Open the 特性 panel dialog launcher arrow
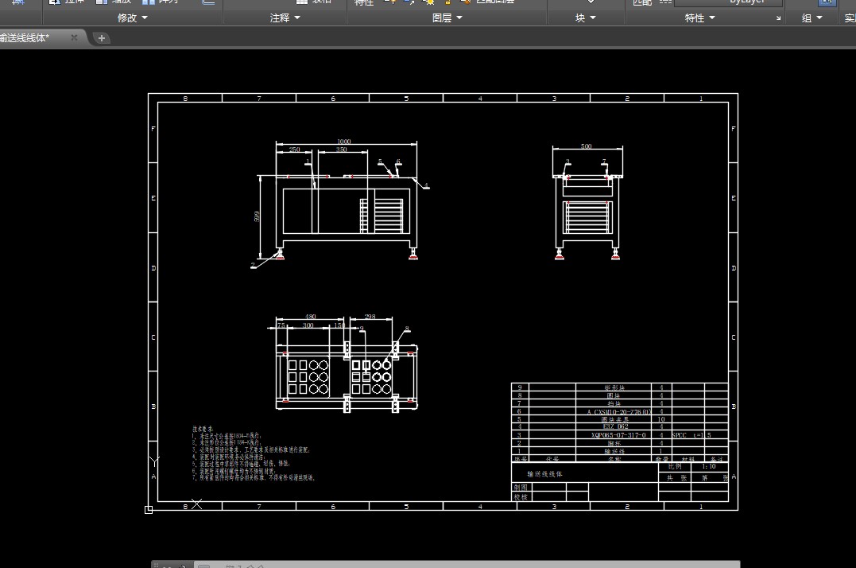The width and height of the screenshot is (856, 568). point(778,18)
